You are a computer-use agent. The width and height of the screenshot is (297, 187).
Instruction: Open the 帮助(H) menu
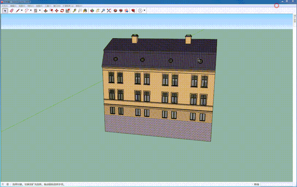coord(79,6)
